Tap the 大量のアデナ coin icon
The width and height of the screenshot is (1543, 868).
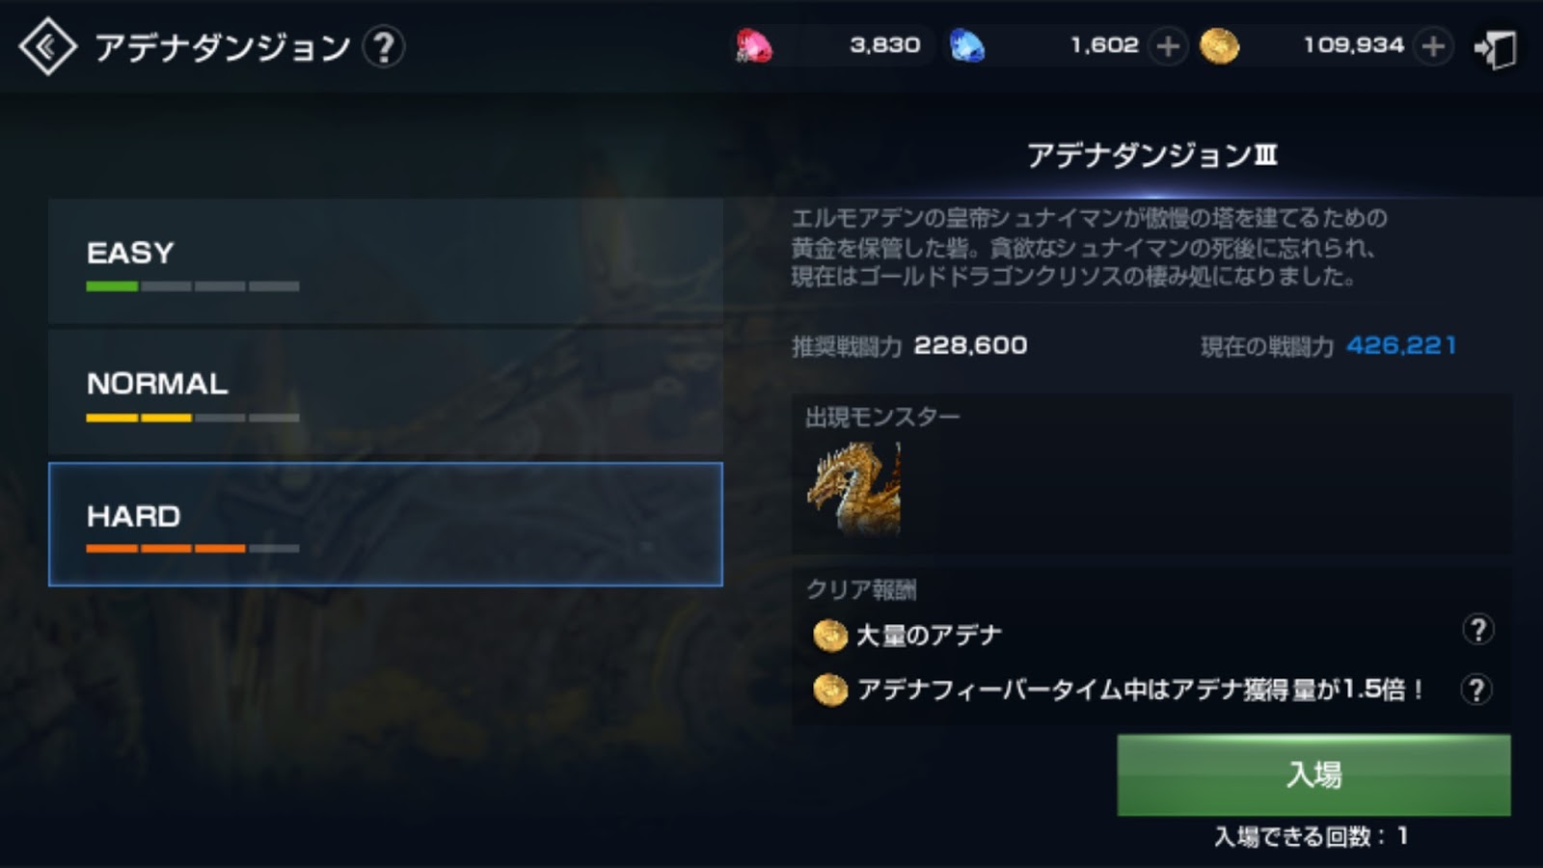tap(829, 635)
